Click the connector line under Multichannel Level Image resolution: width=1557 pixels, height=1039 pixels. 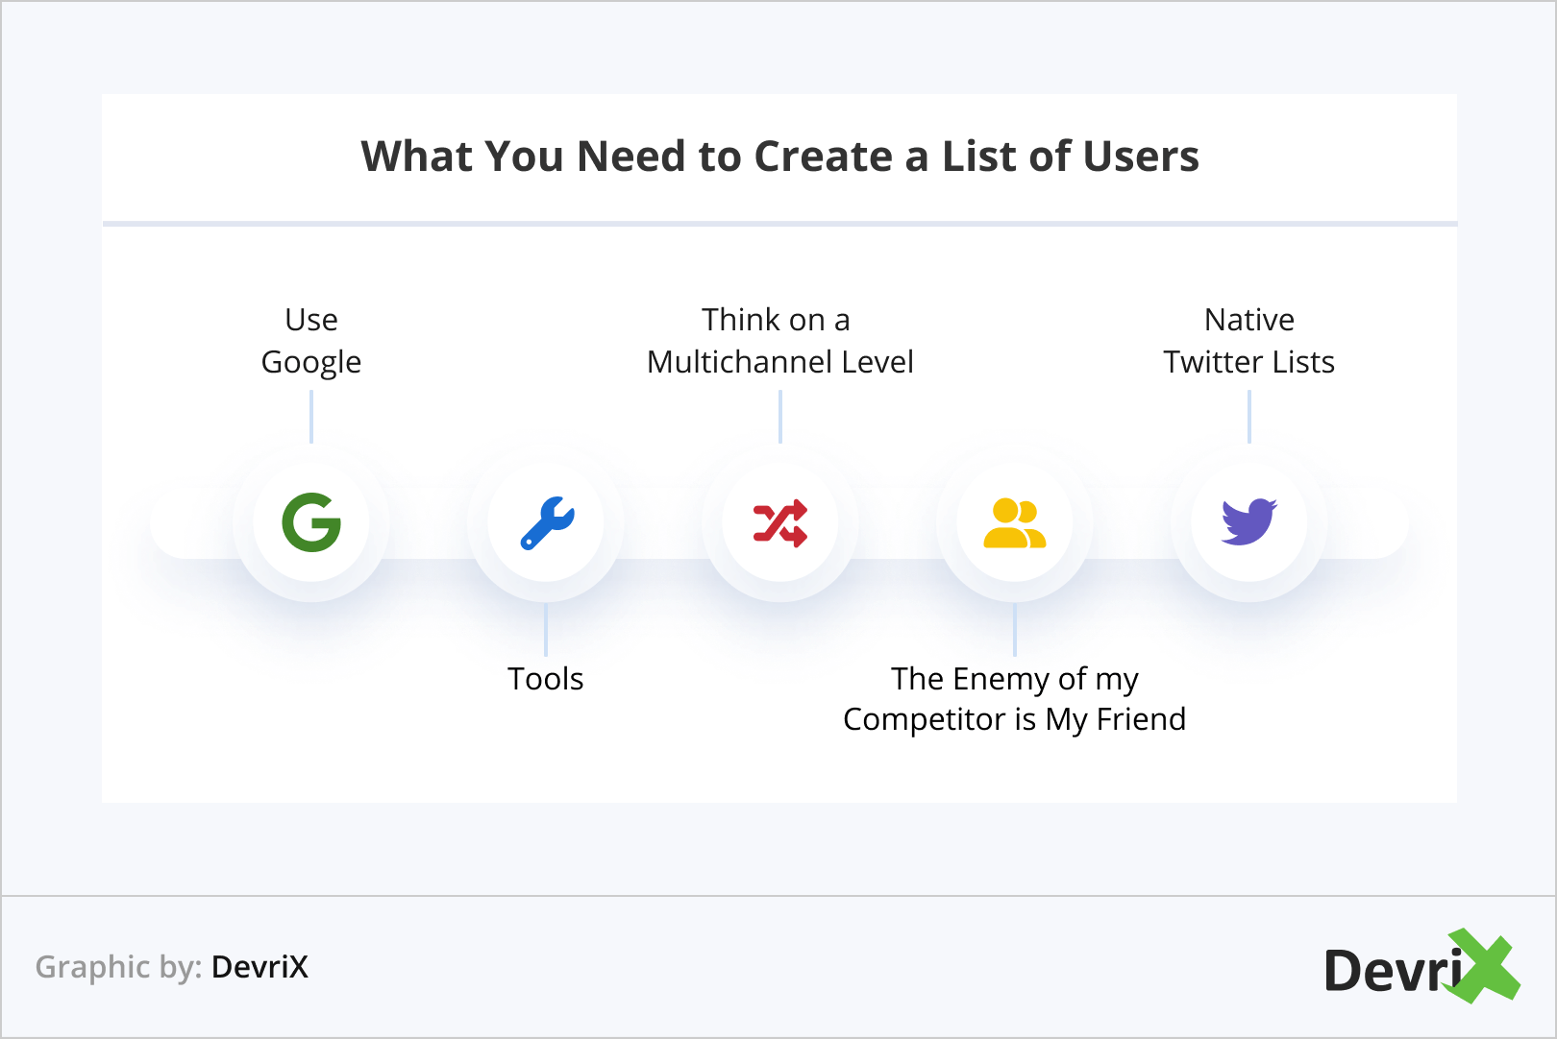pos(780,417)
